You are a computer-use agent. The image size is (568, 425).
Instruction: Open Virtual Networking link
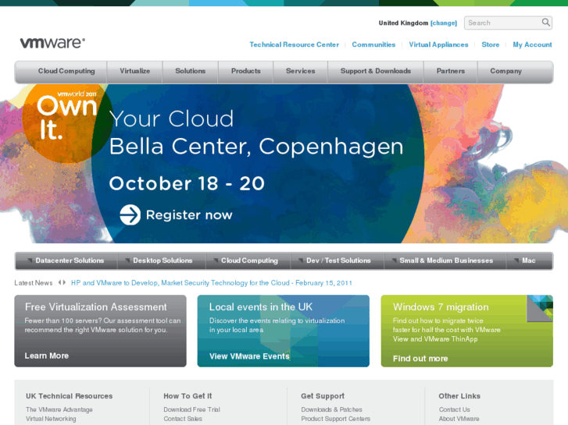click(x=51, y=419)
